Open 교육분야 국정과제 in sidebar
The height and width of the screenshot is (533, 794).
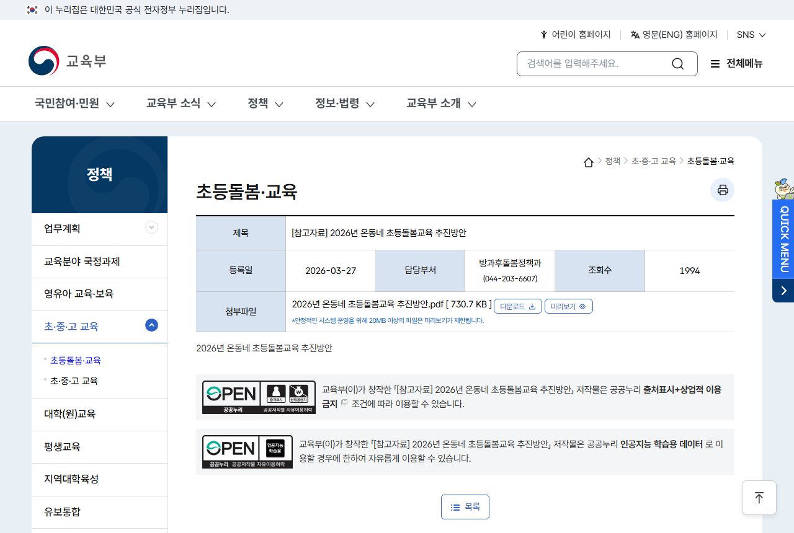[x=99, y=262]
